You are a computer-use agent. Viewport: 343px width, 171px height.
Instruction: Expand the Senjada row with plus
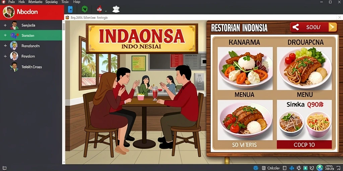pyautogui.click(x=5, y=25)
